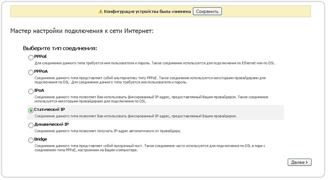Click the yellow warning icon in notification bar
The width and height of the screenshot is (328, 180).
pyautogui.click(x=101, y=11)
